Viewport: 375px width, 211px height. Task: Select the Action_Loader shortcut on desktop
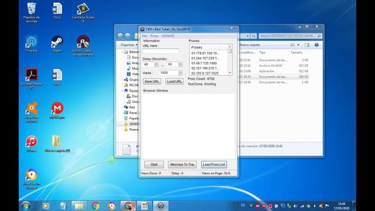83,46
